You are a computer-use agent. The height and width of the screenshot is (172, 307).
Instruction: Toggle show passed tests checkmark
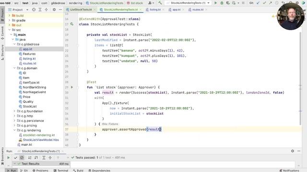click(15, 158)
